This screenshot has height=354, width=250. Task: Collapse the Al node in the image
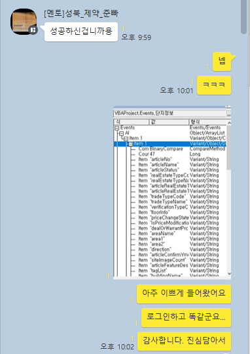[x=122, y=133]
